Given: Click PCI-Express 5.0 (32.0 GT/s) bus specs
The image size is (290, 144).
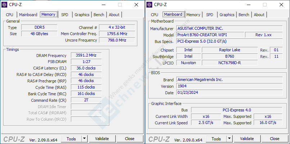Looking at the screenshot, I should pyautogui.click(x=230, y=41).
